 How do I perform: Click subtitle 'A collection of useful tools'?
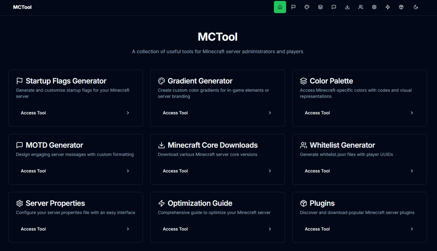click(x=218, y=51)
